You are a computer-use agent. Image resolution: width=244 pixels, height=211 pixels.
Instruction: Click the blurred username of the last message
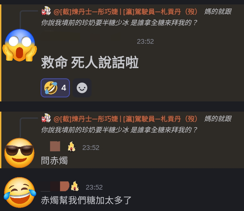click(55, 186)
